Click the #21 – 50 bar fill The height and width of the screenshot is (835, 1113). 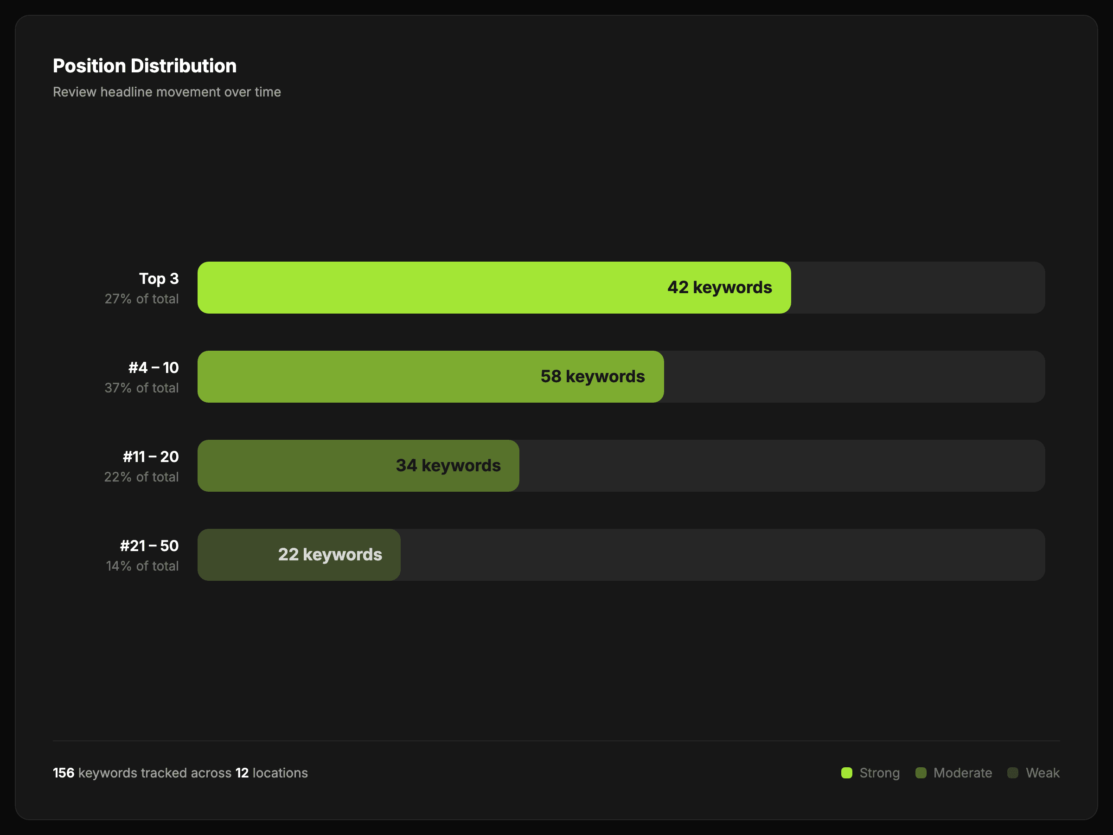pos(237,555)
